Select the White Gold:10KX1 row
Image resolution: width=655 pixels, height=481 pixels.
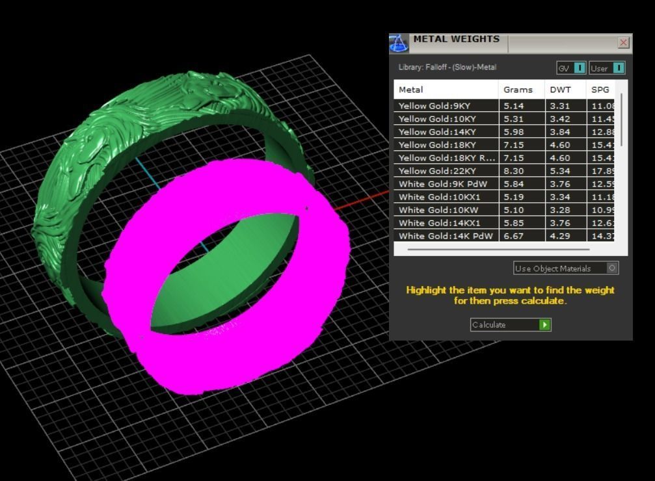coord(504,197)
